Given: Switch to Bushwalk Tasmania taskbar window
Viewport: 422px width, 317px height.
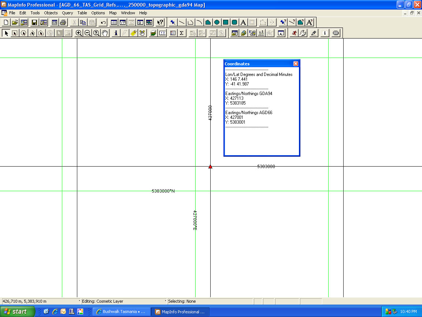Looking at the screenshot, I should [121, 311].
